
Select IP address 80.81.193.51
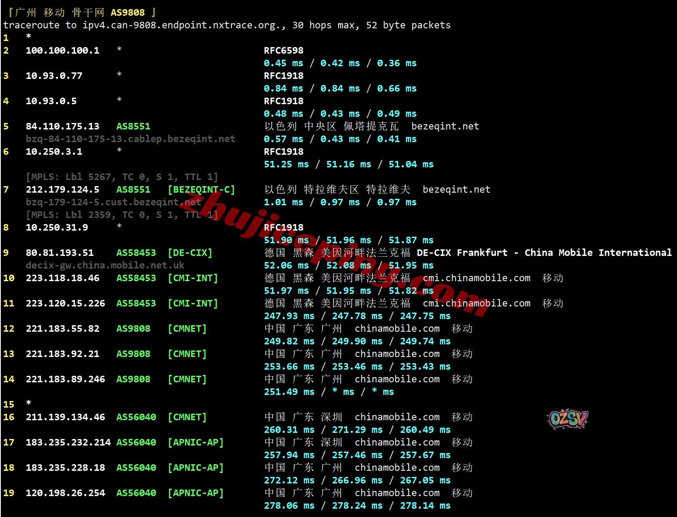[x=59, y=253]
